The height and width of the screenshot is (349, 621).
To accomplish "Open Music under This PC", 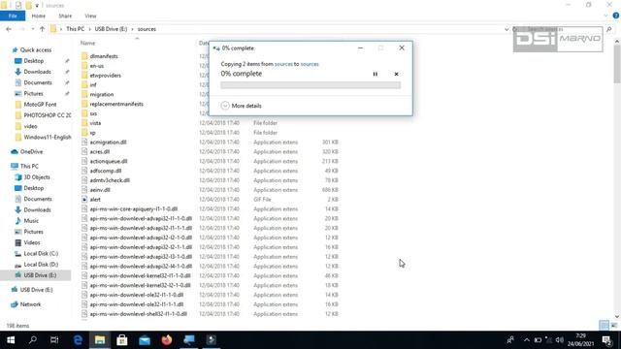I will (31, 221).
